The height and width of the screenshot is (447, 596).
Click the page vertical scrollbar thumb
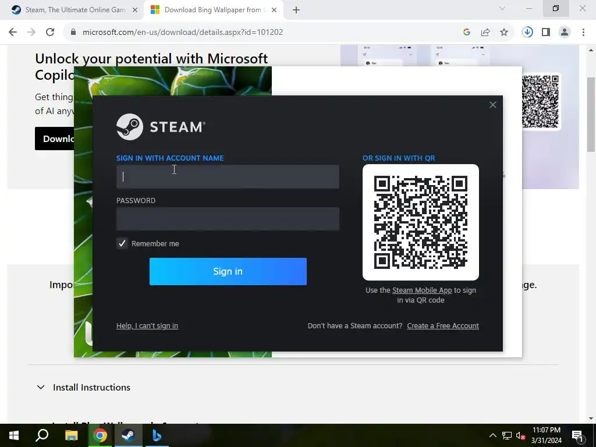click(x=591, y=114)
